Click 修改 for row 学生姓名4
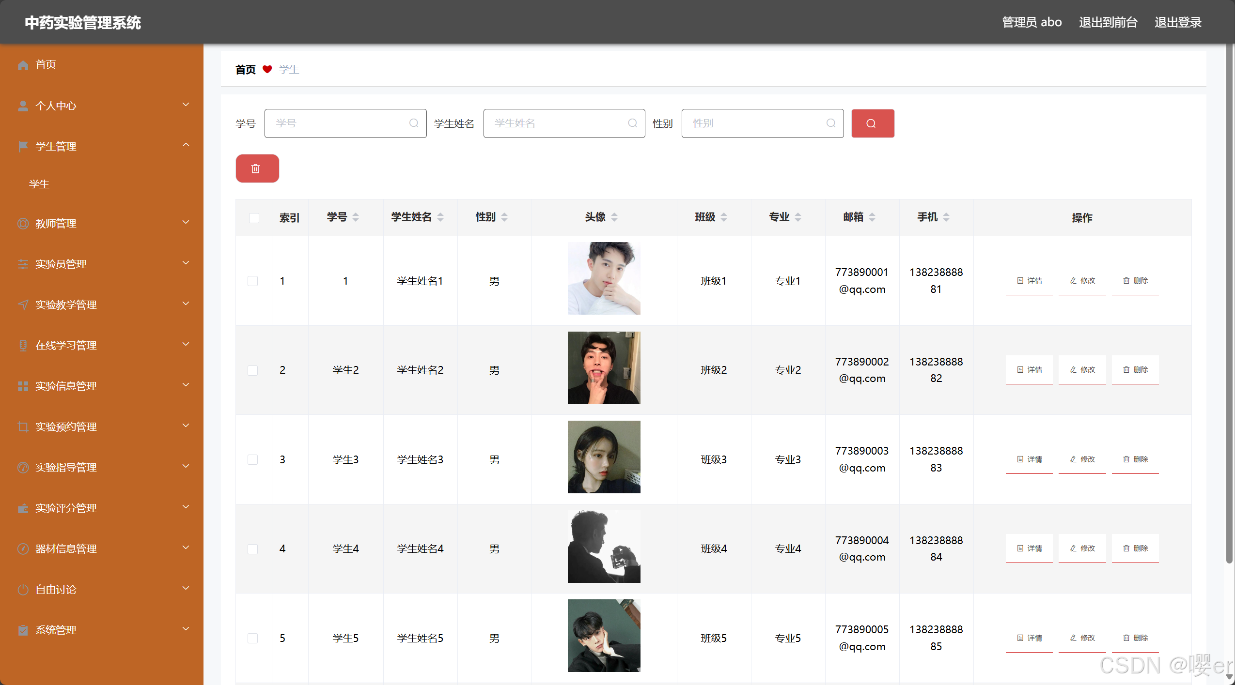Viewport: 1235px width, 685px height. [1082, 548]
